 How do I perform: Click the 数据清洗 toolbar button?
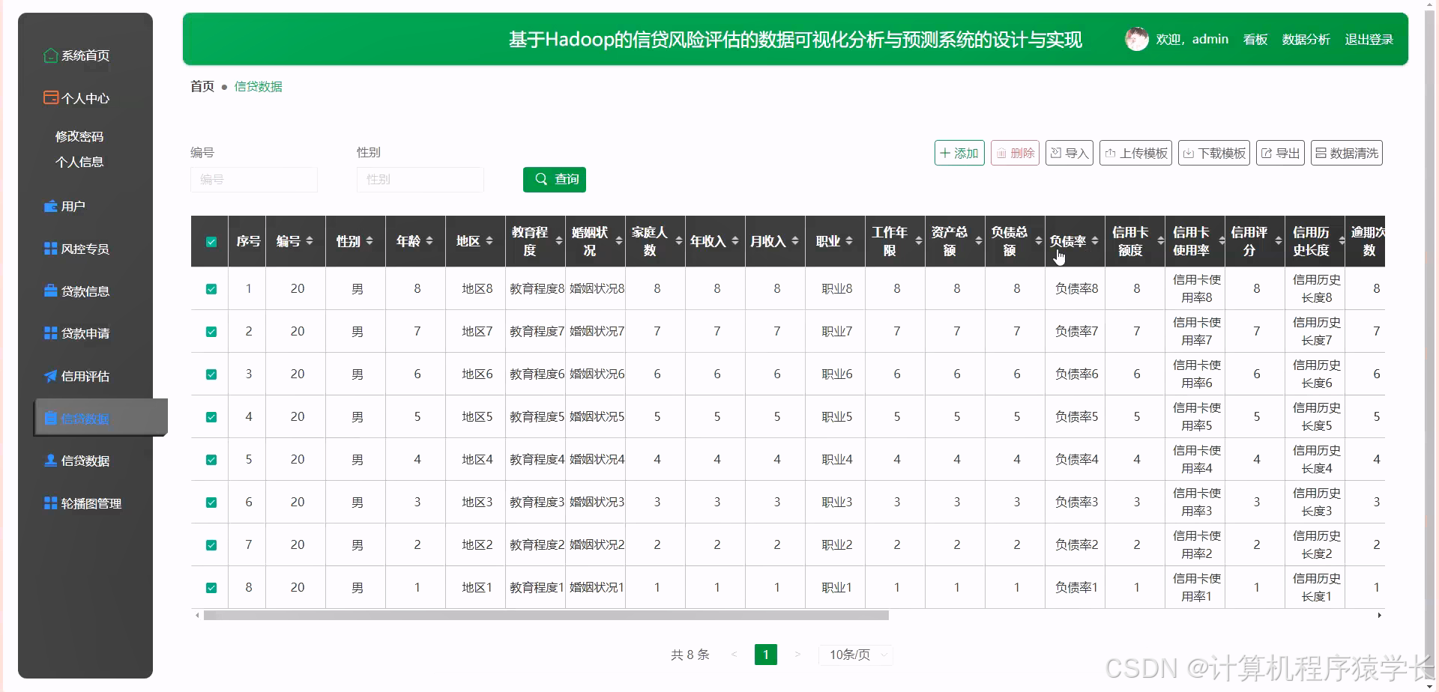[x=1346, y=152]
